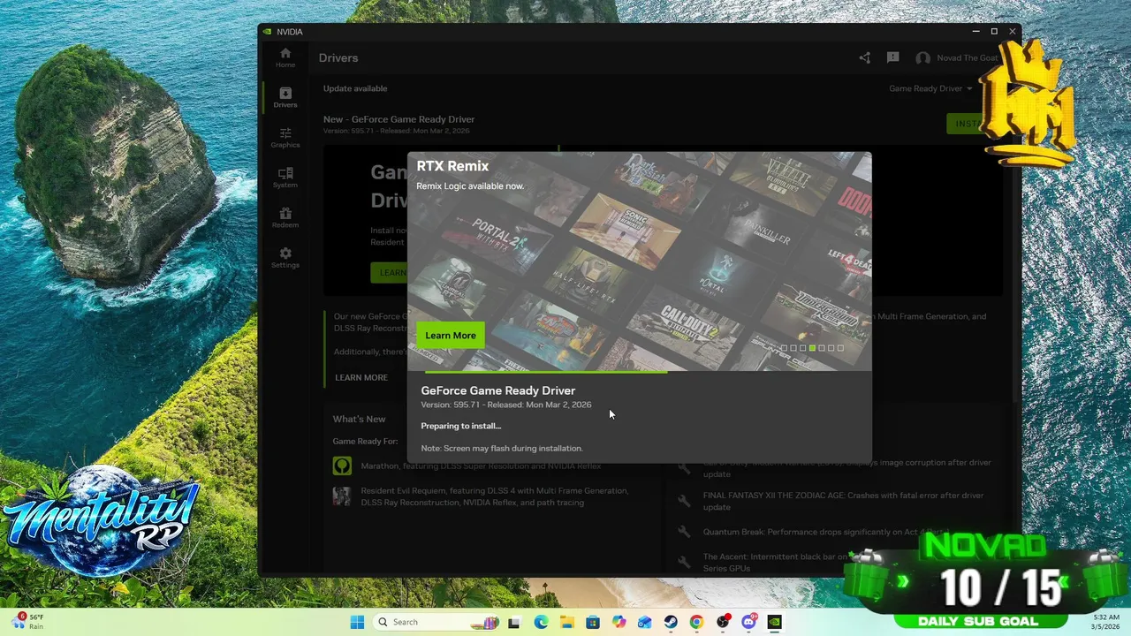Click the "RTX Remix" banner title

tap(452, 166)
